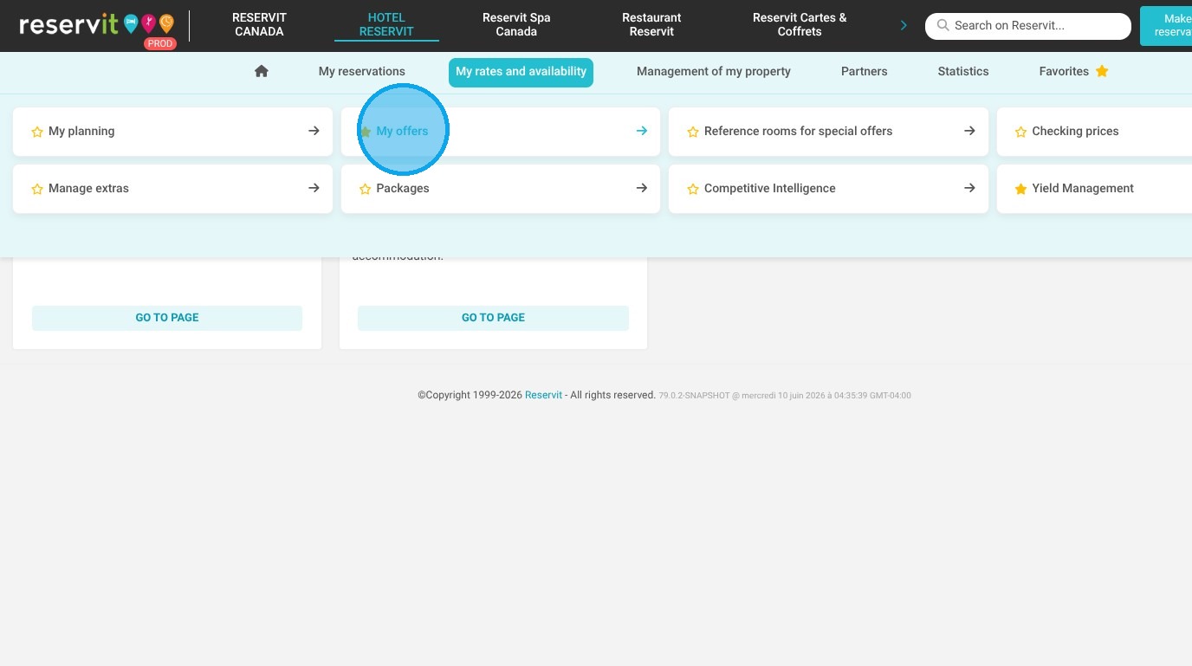Screen dimensions: 1192x666
Task: Click the Favorites yellow star icon
Action: 1102,71
